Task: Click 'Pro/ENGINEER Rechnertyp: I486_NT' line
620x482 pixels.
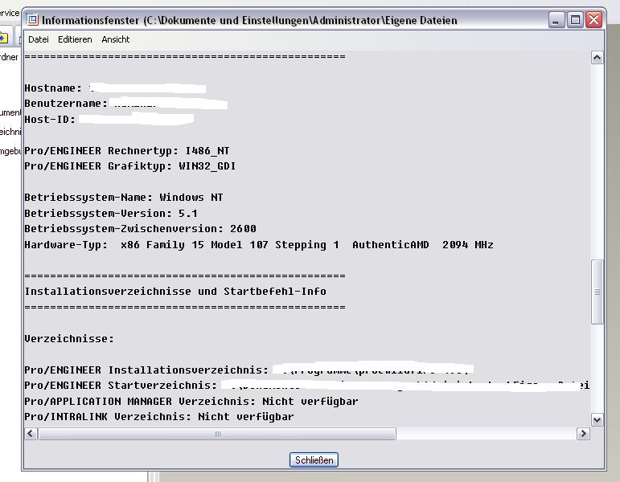Action: [x=126, y=150]
